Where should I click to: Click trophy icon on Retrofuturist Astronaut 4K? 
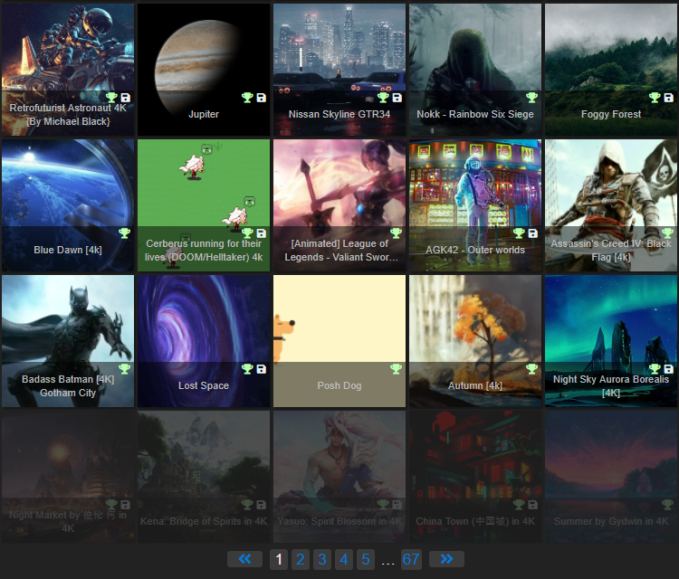click(x=111, y=98)
